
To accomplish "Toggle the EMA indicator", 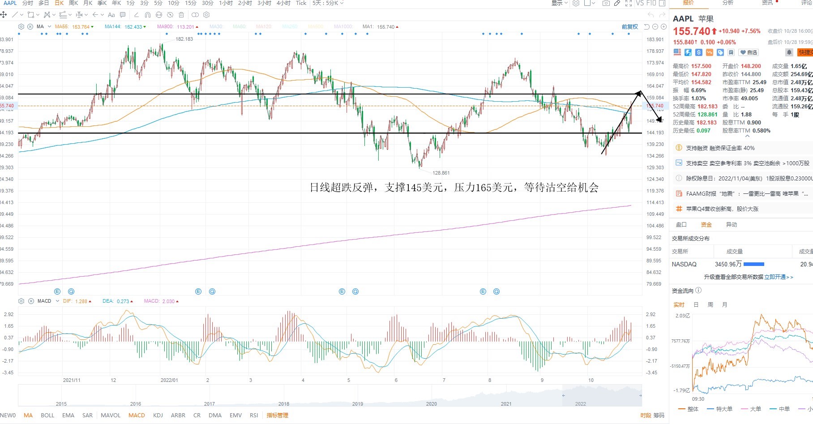I will [x=68, y=415].
